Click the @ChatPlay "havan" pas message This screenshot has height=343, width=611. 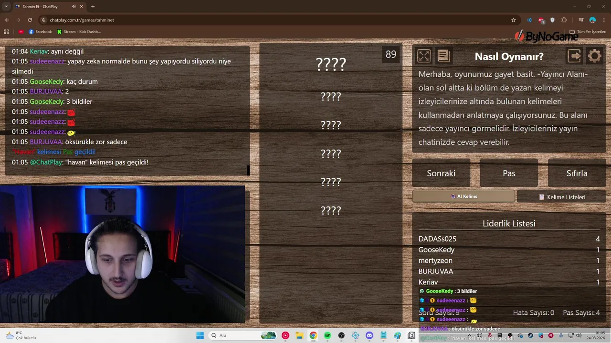[80, 162]
